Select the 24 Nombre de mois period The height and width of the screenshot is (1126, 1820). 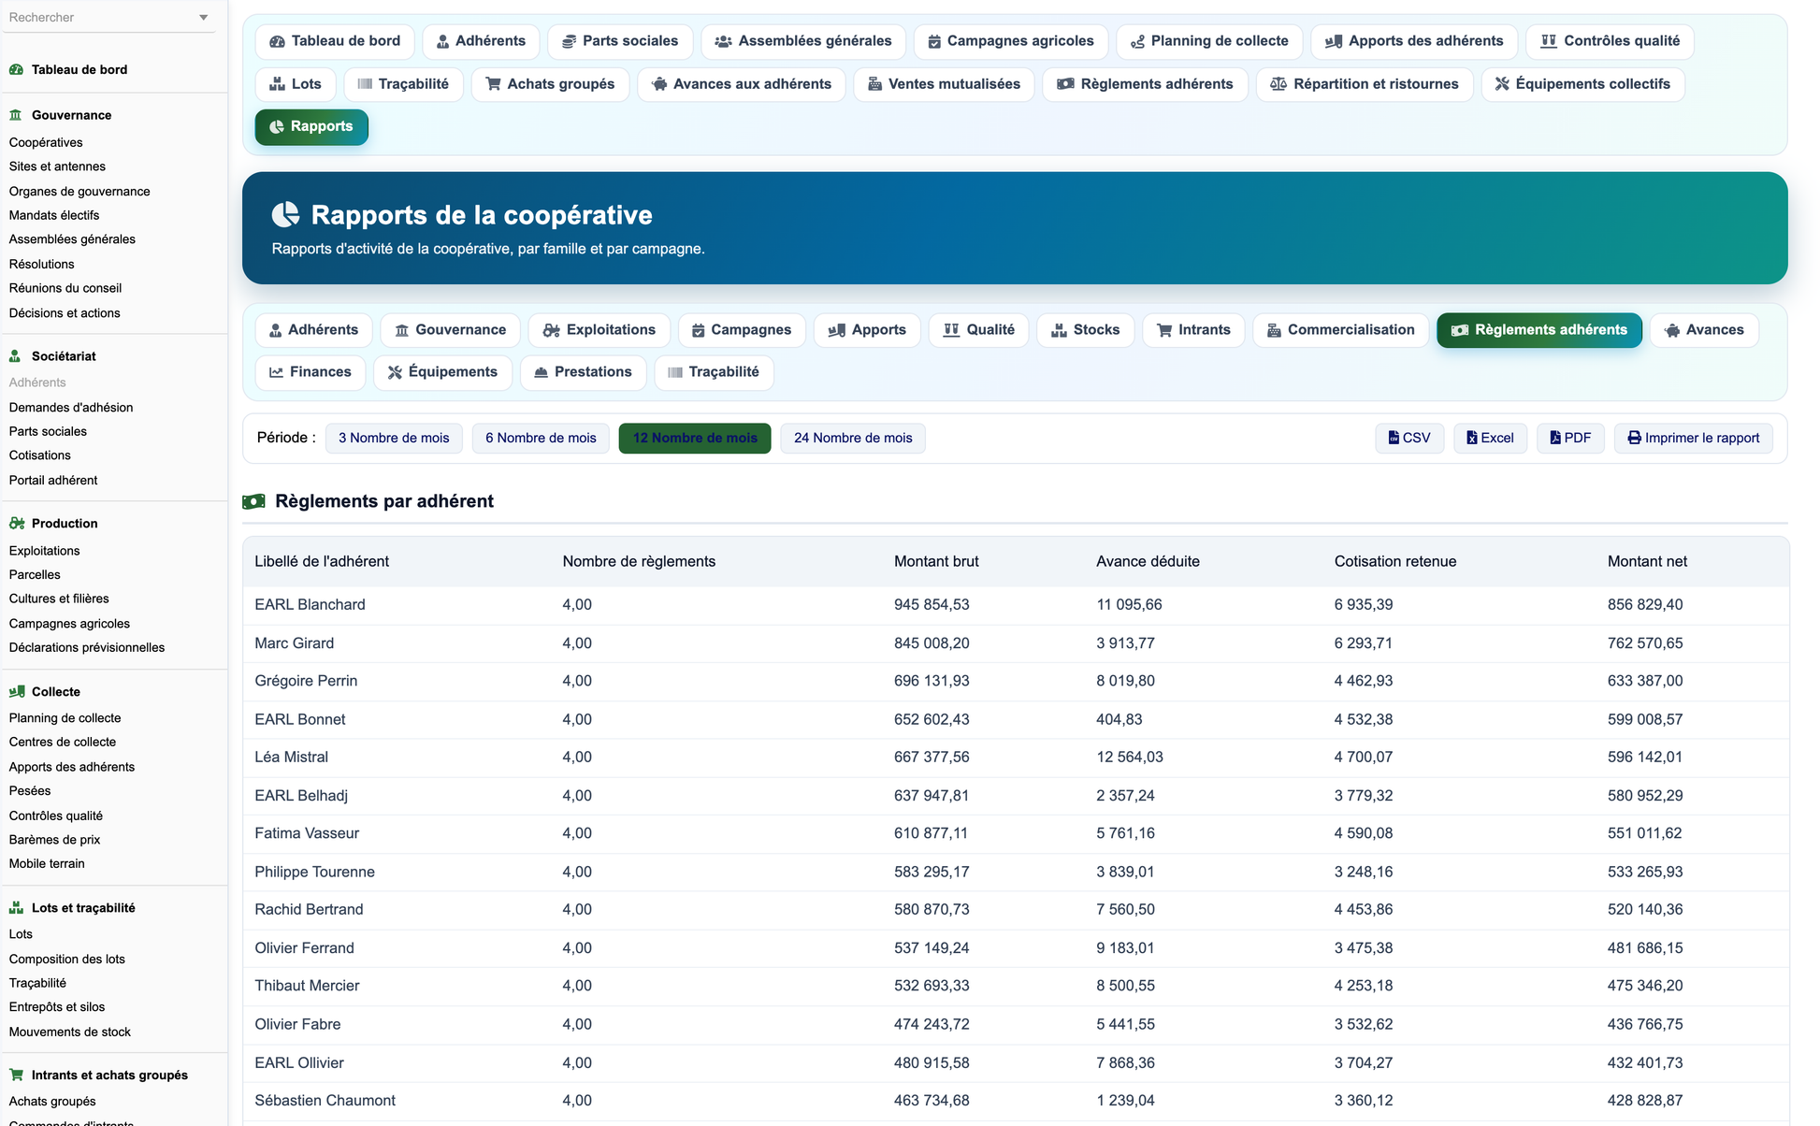(x=853, y=438)
